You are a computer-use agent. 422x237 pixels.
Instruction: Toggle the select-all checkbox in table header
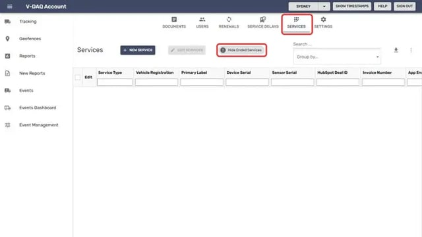[x=78, y=78]
